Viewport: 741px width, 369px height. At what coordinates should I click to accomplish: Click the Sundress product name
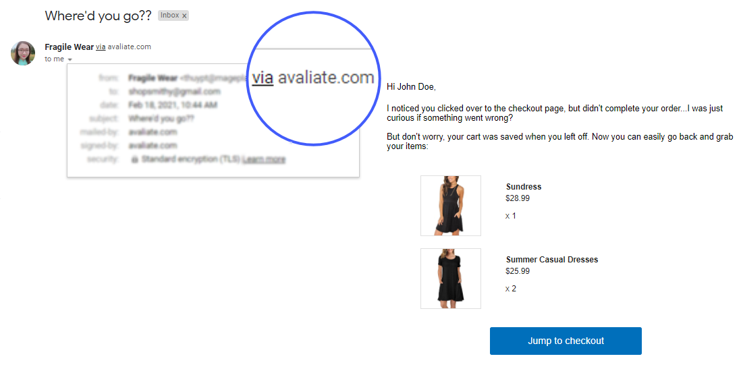pos(524,187)
